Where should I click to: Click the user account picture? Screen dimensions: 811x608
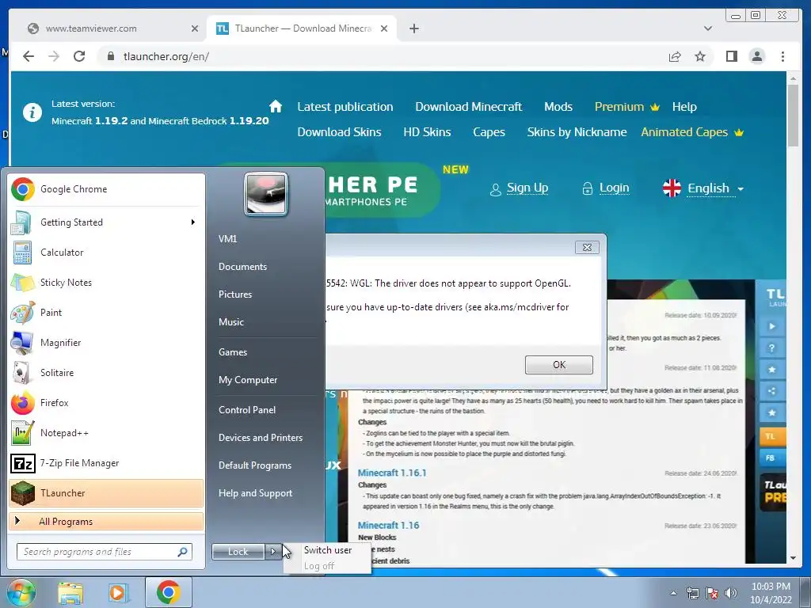[x=266, y=194]
